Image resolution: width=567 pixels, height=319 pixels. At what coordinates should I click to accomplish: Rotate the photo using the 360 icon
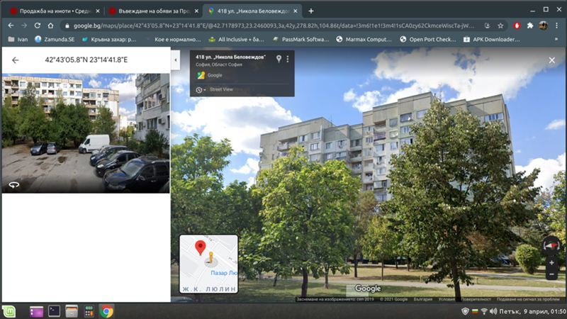tap(13, 184)
